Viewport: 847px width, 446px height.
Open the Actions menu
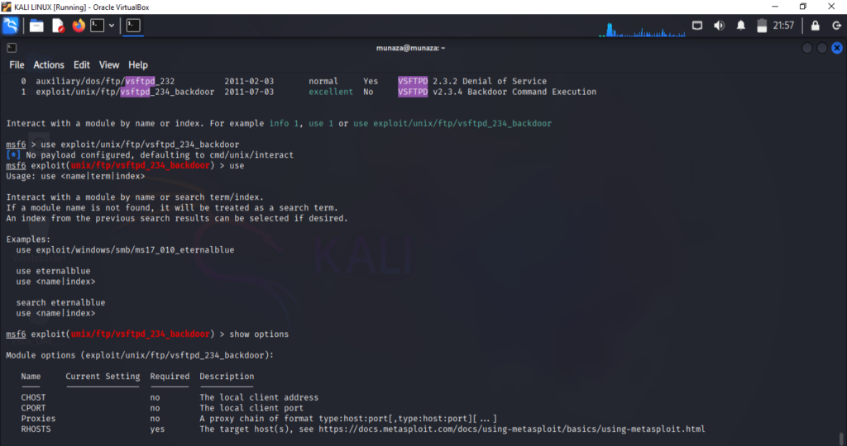[x=49, y=64]
